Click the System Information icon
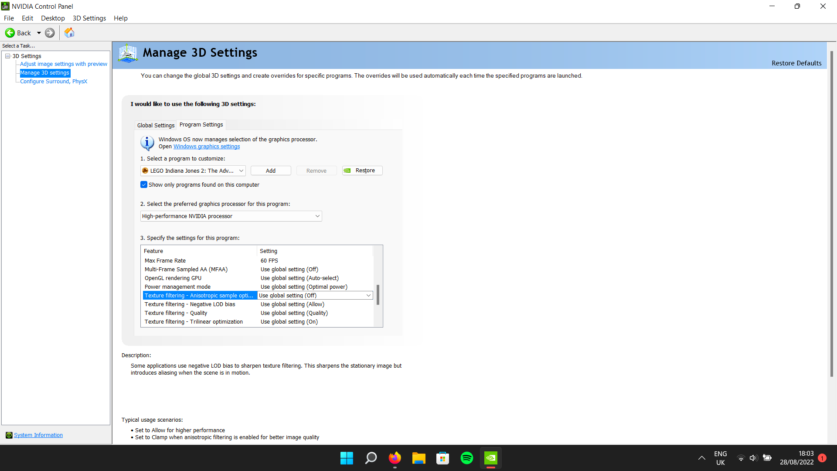The height and width of the screenshot is (471, 837). 9,435
